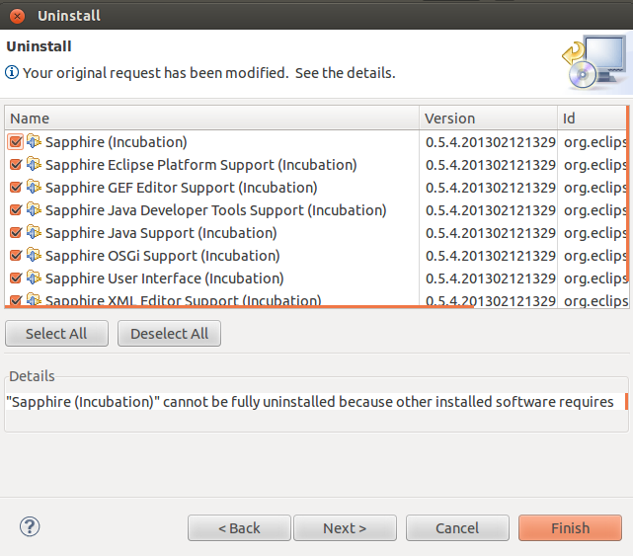Click the Sapphire User Interface feature icon
The width and height of the screenshot is (633, 556).
34,278
